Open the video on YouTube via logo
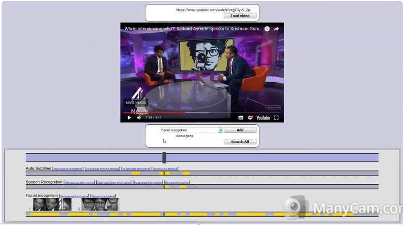The image size is (403, 225). tap(263, 118)
